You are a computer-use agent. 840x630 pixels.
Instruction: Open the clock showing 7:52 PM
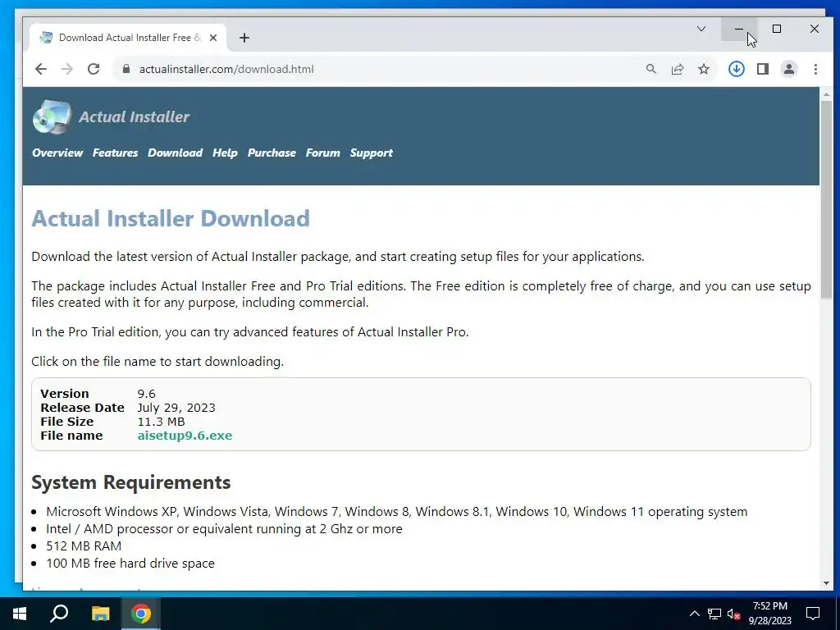click(769, 614)
